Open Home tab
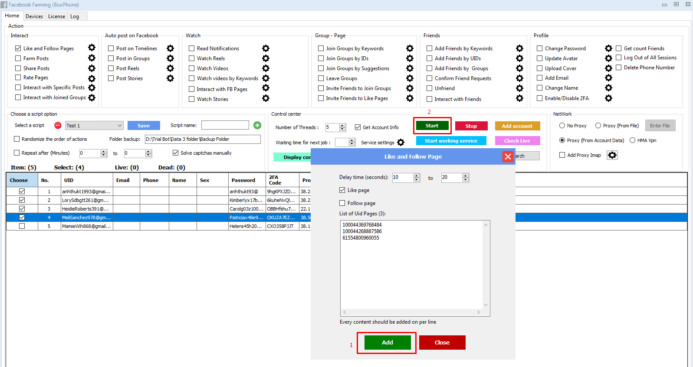Screen dimensions: 693x367 (12, 16)
